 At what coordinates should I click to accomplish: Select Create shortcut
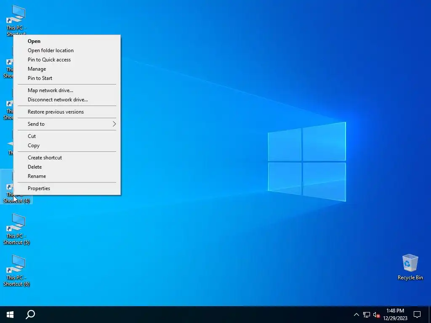67,158
